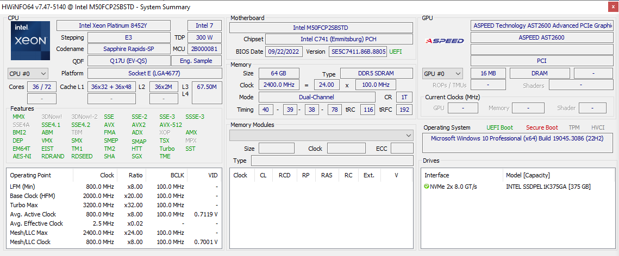Click the Secure Boot status label

(542, 127)
